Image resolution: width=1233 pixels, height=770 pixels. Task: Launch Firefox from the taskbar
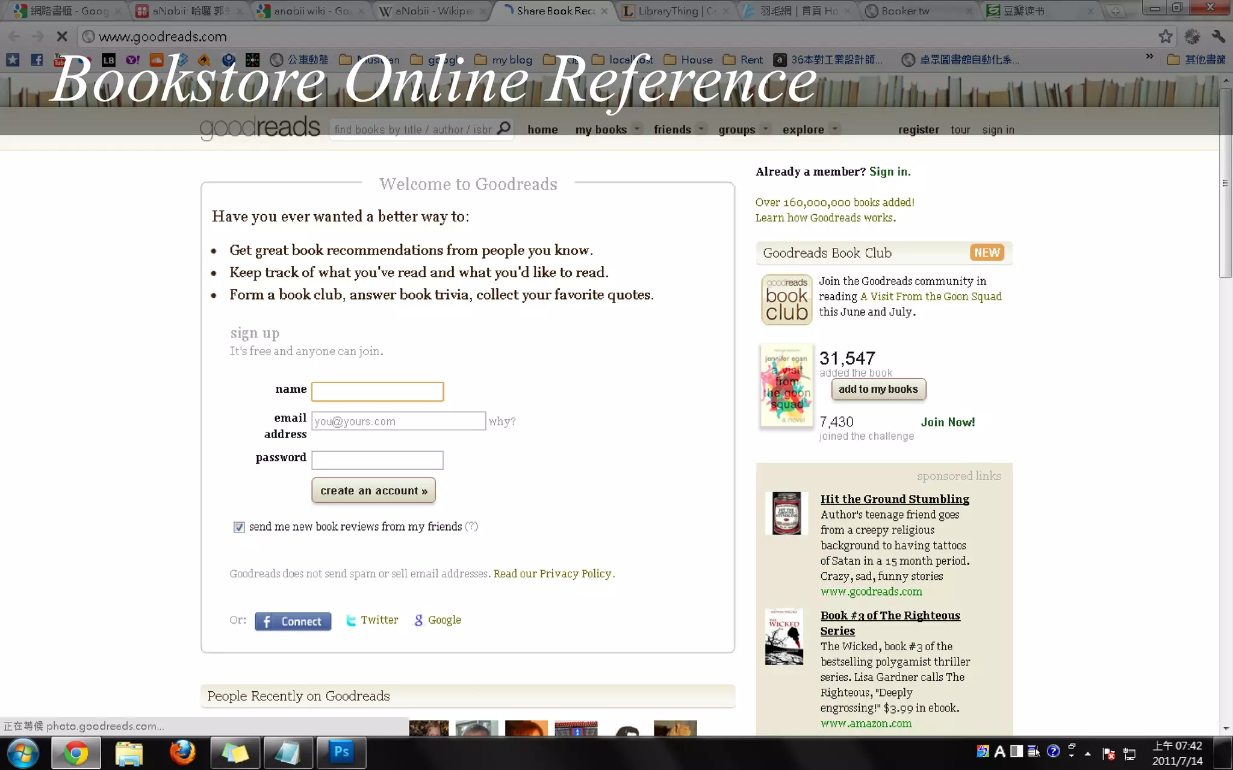(182, 753)
